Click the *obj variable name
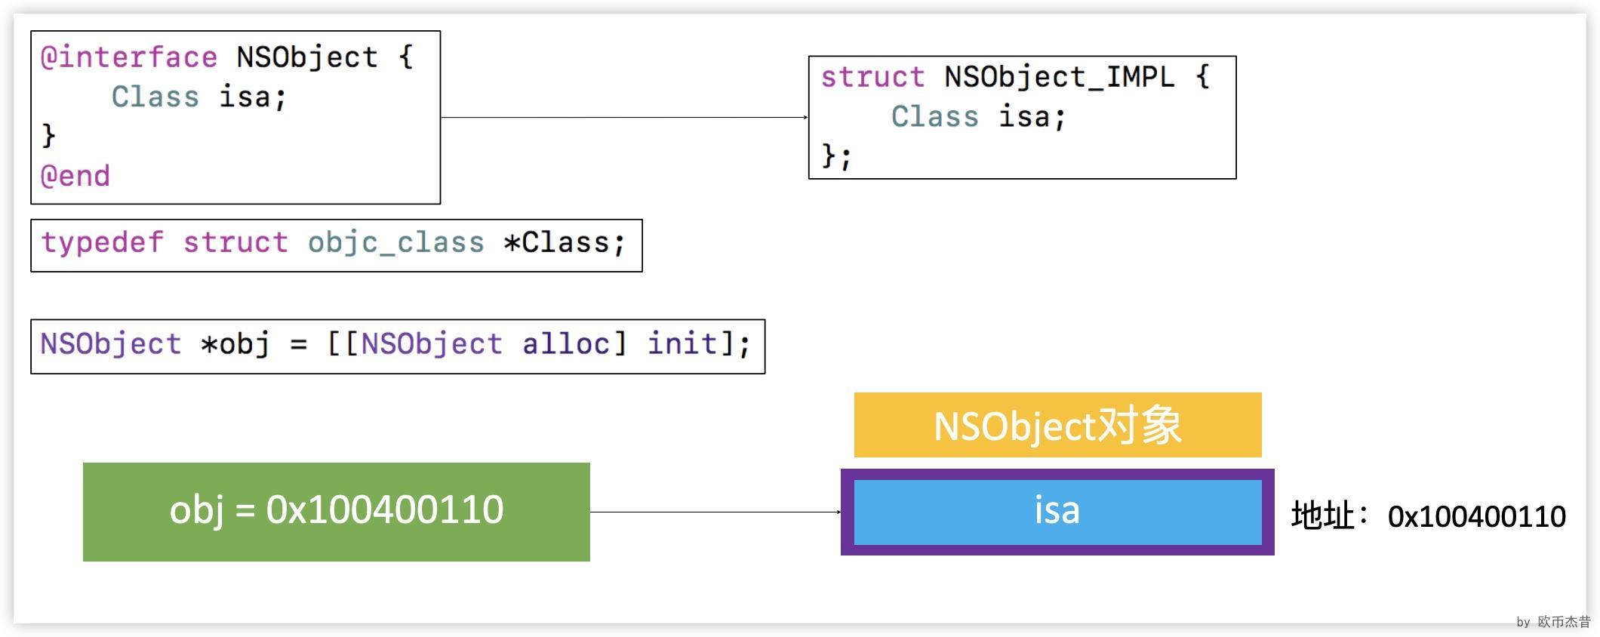The image size is (1600, 637). tap(235, 344)
